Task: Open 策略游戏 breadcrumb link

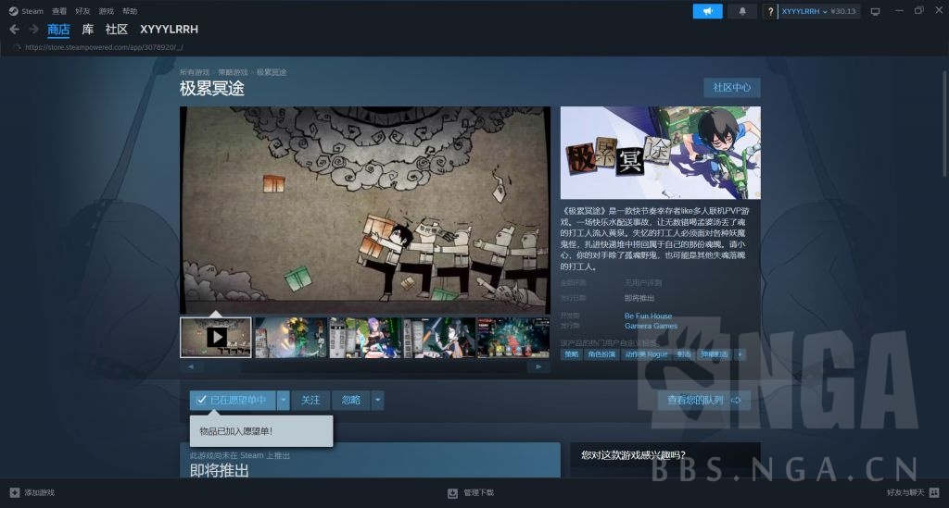Action: coord(233,72)
